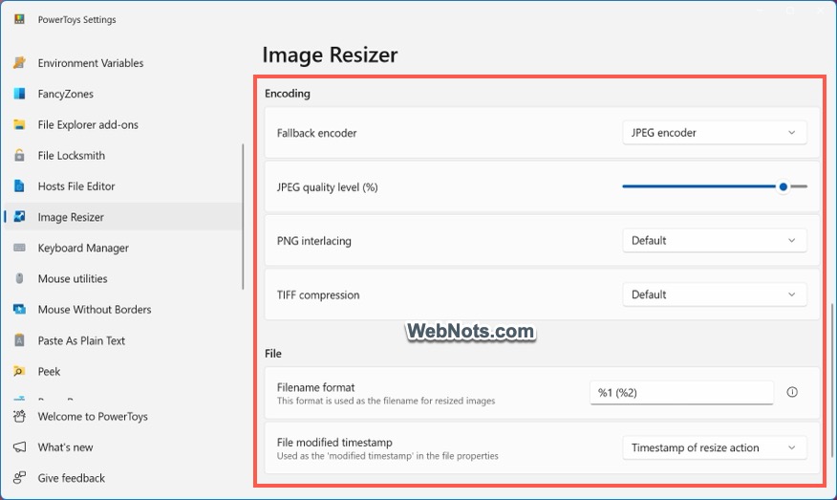837x500 pixels.
Task: Open the TIFF compression dropdown
Action: click(715, 294)
